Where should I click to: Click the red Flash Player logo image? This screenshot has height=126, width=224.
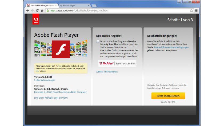pyautogui.click(x=61, y=49)
